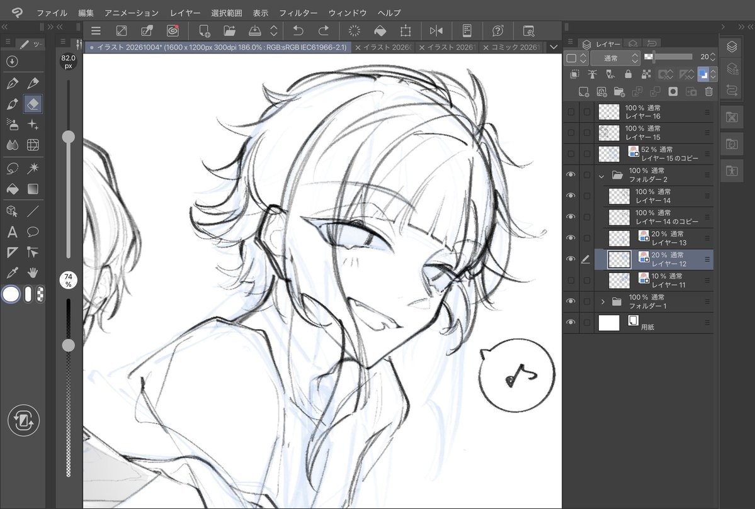Select the Text tool
Screen dimensions: 755x509
click(13, 232)
